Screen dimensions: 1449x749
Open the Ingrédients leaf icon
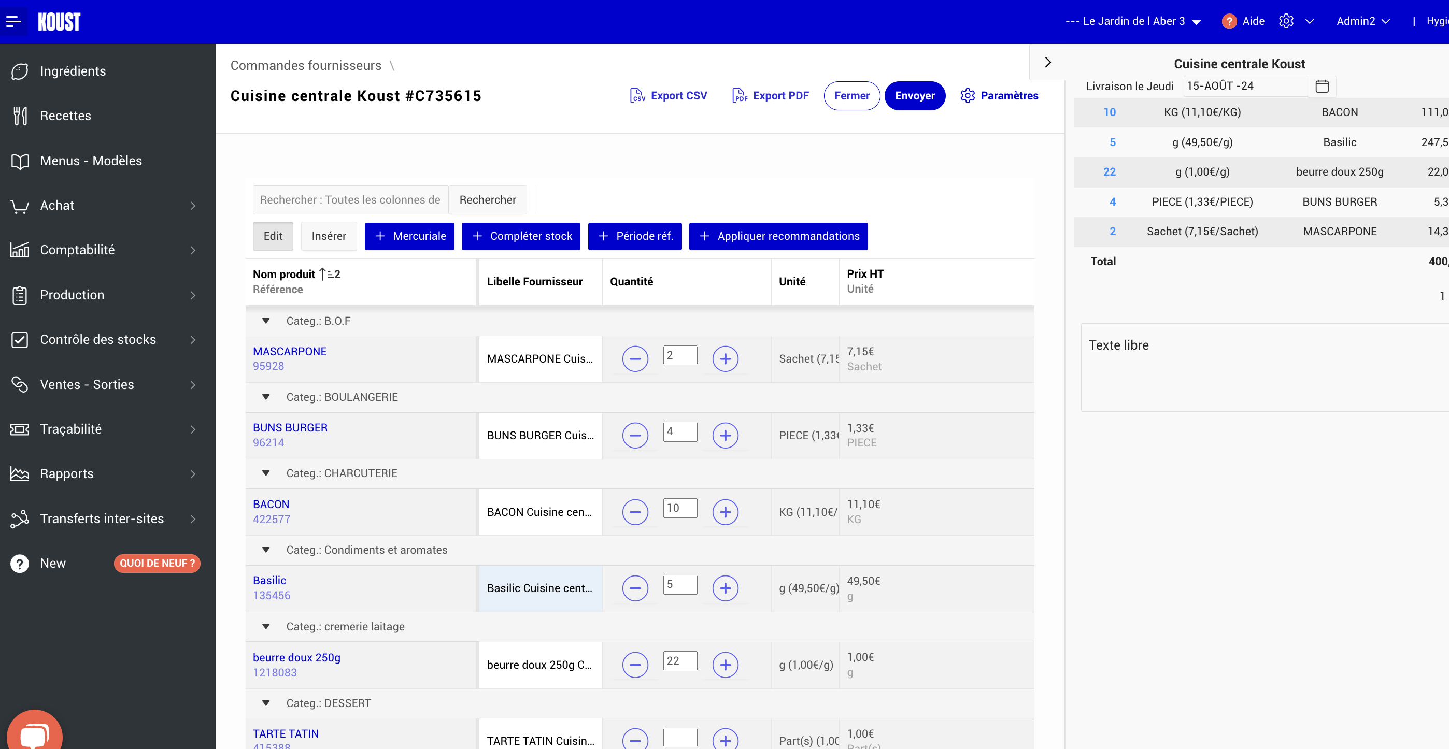click(20, 71)
